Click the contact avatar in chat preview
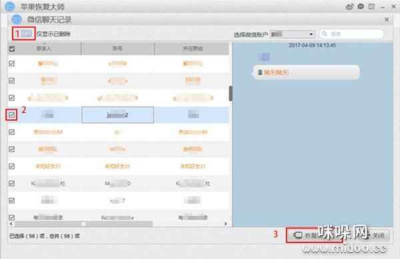The height and width of the screenshot is (259, 400). pyautogui.click(x=264, y=57)
